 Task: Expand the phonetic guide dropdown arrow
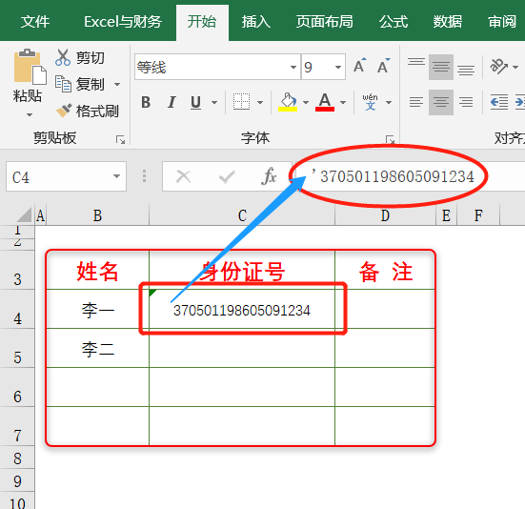click(389, 102)
